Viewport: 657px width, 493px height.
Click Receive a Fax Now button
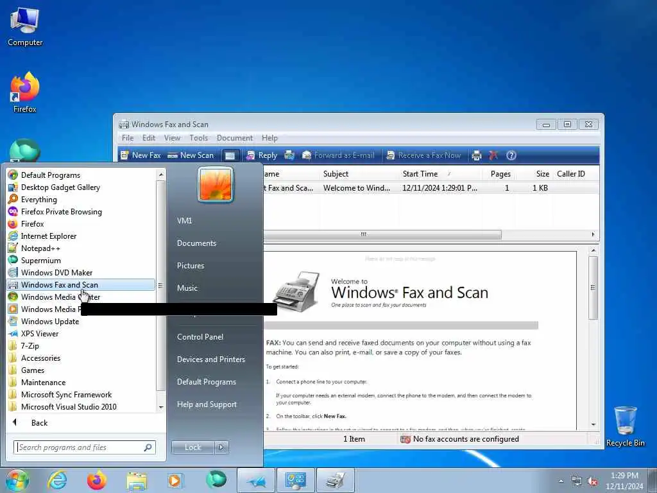423,155
